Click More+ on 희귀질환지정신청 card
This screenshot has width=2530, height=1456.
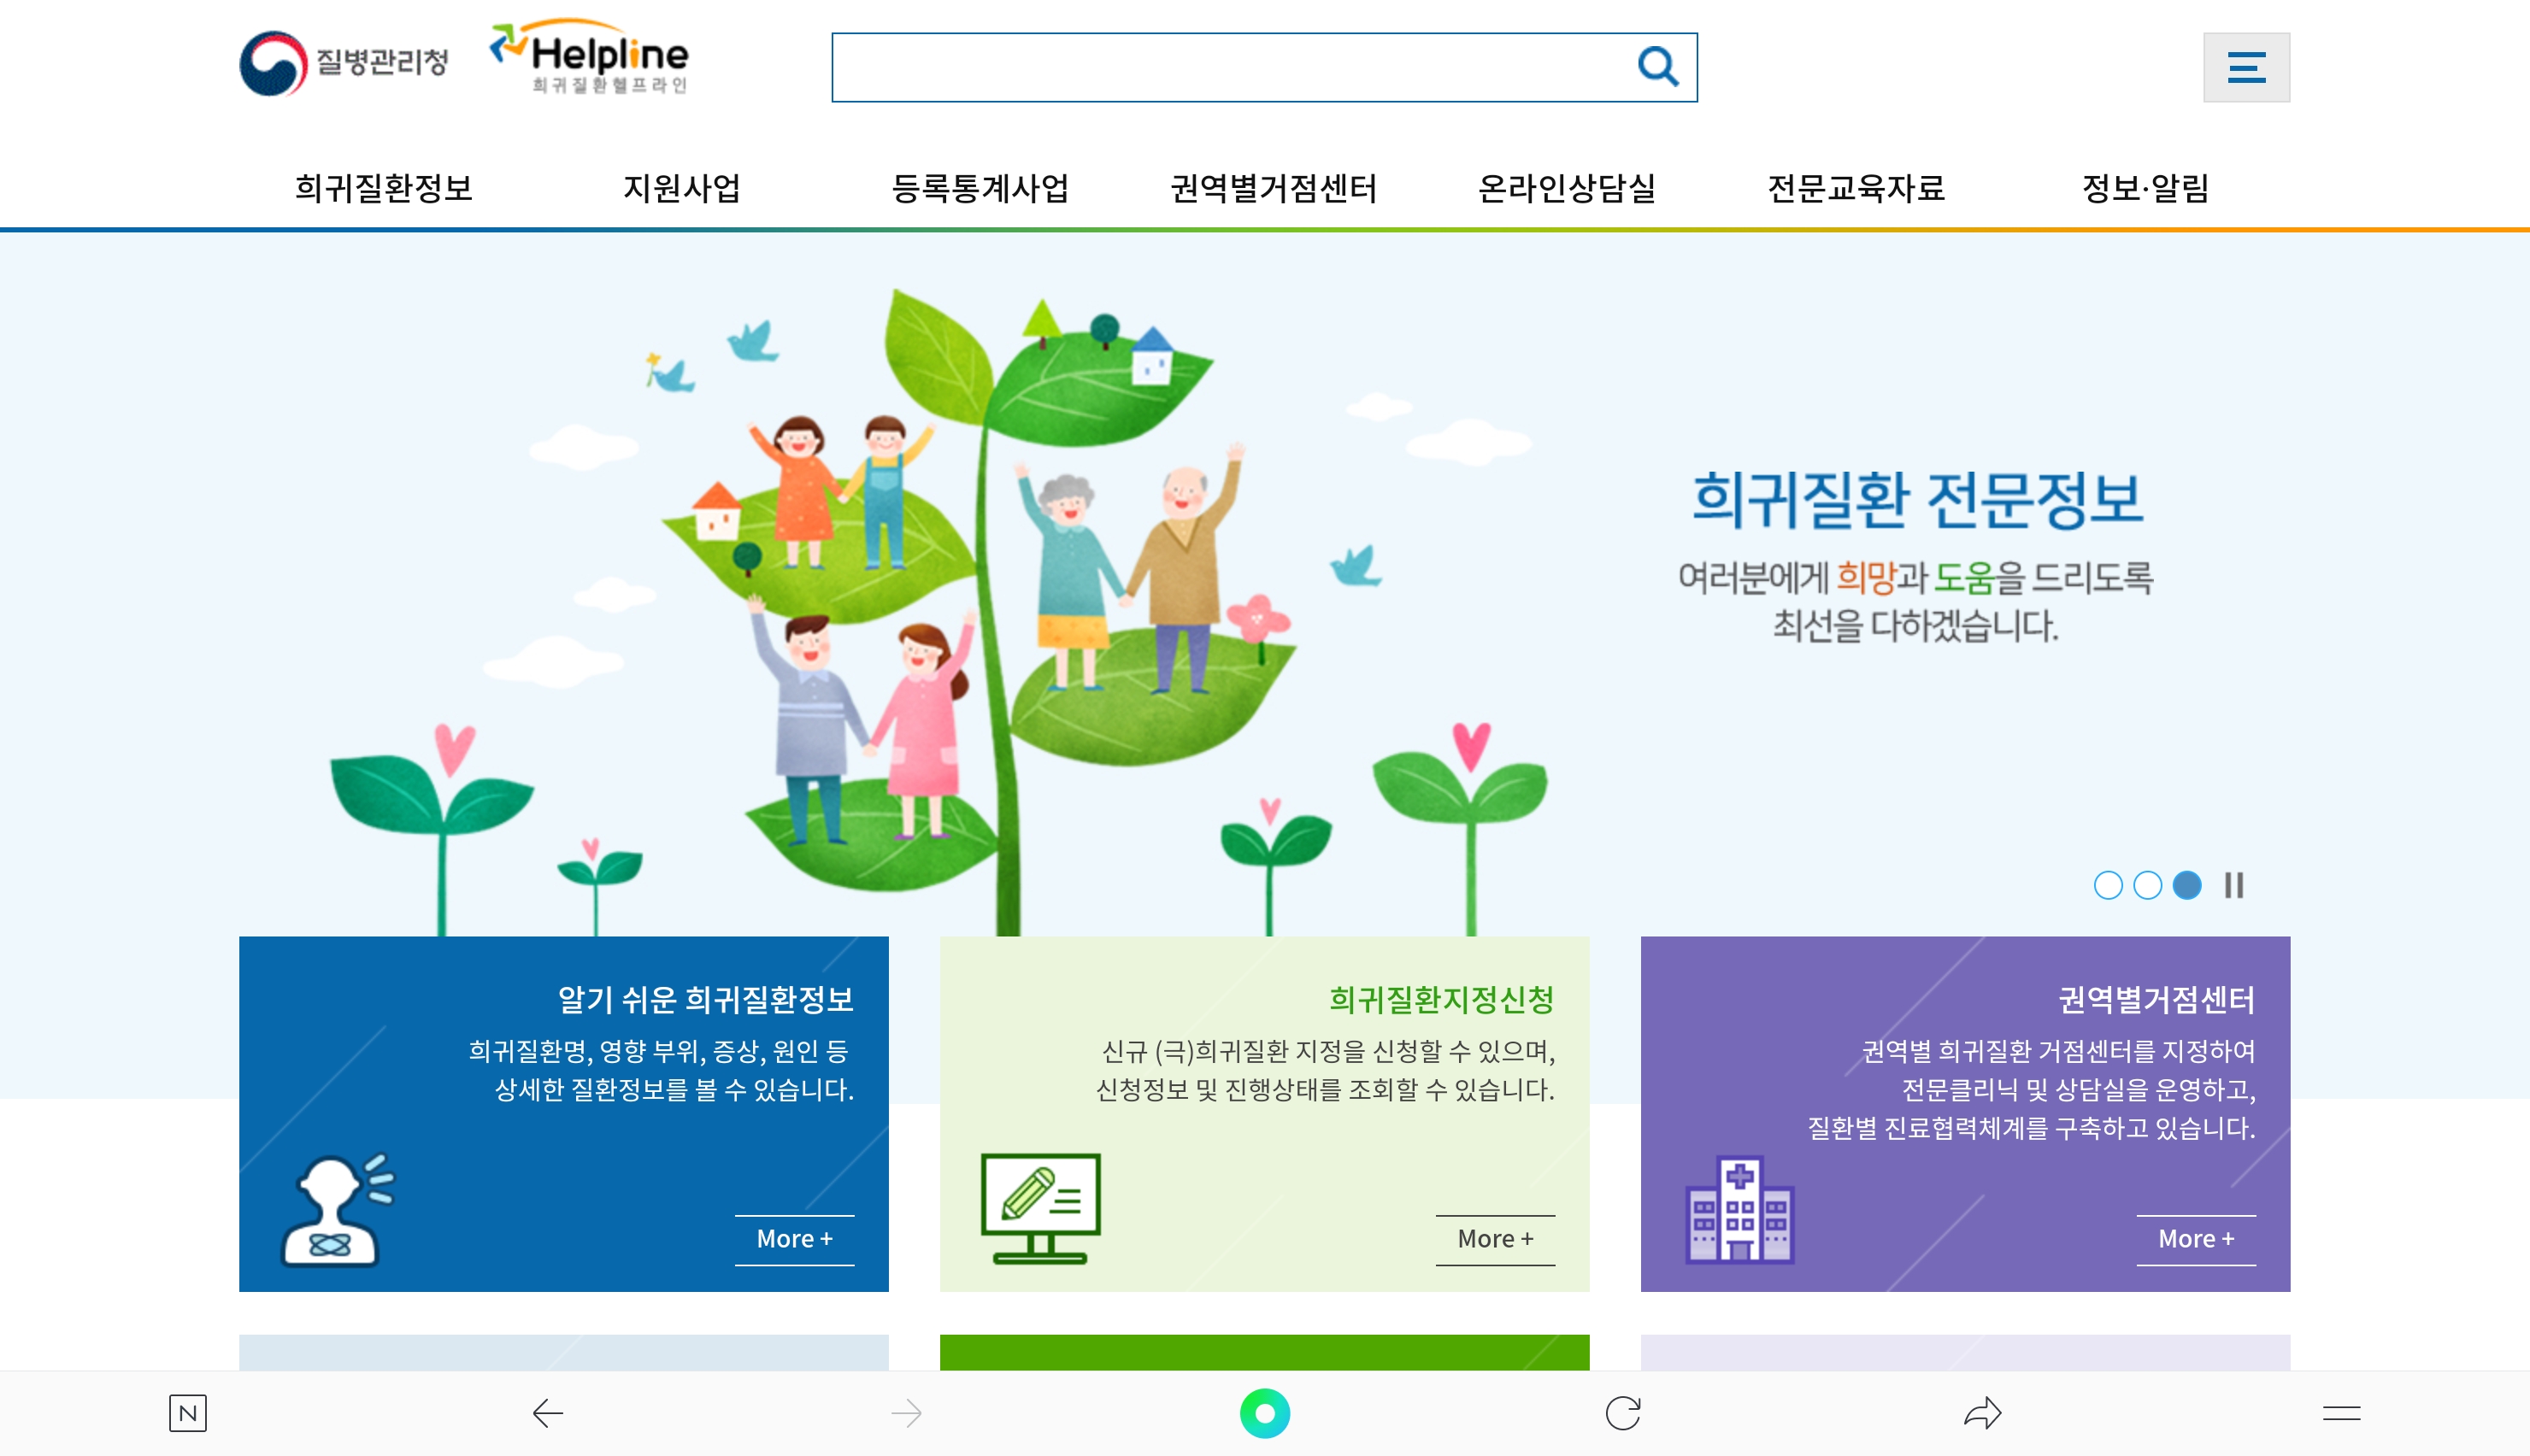click(1495, 1239)
